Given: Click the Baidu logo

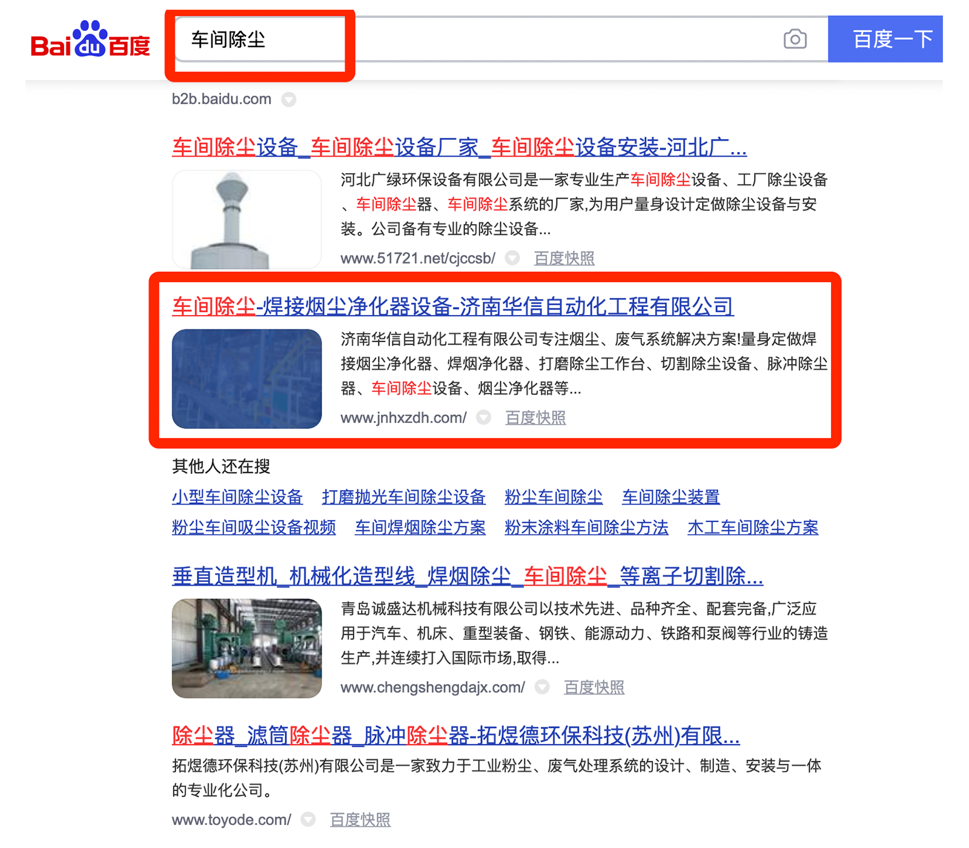Looking at the screenshot, I should point(90,39).
